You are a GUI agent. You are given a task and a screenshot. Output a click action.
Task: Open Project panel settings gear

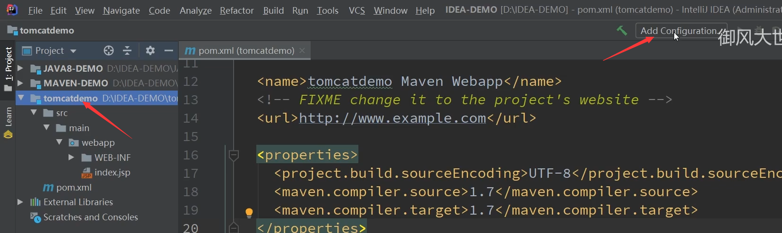point(150,50)
